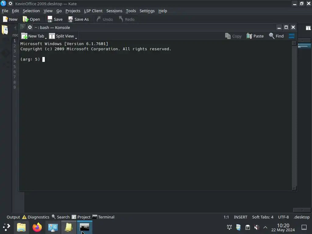Open the application launcher in taskbar
Screen dimensions: 312x234
pos(6,227)
